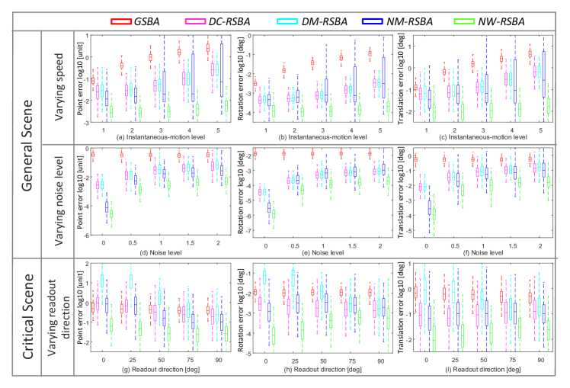Image resolution: width=570 pixels, height=388 pixels.
Task: Click the blue NM-RSBA box at level 5 in plot (b)
Action: [383, 77]
